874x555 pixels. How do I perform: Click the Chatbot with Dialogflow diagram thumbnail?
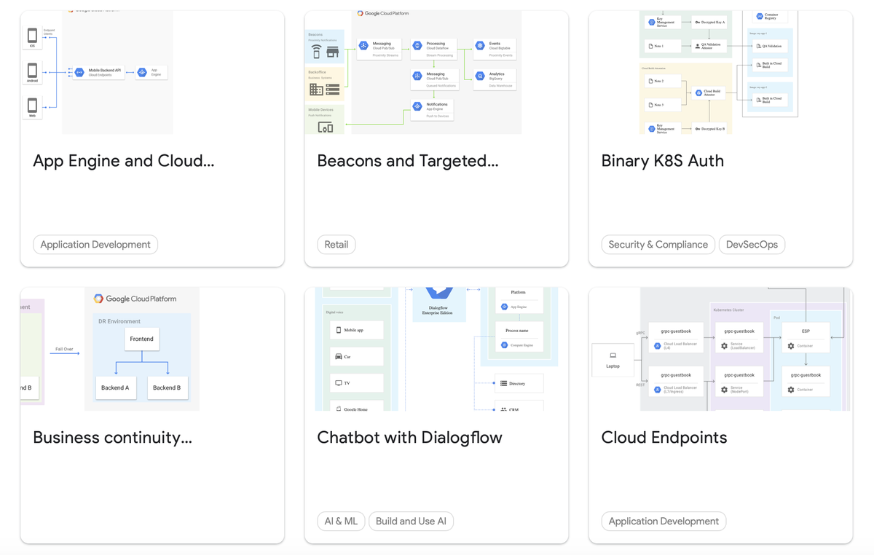click(436, 349)
